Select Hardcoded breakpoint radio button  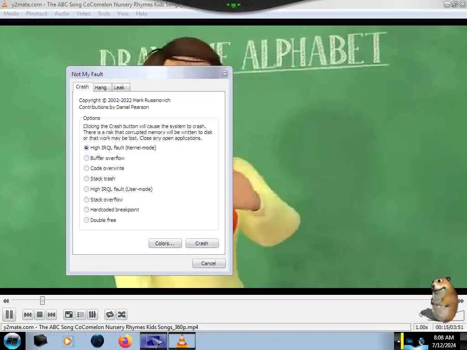coord(111,210)
